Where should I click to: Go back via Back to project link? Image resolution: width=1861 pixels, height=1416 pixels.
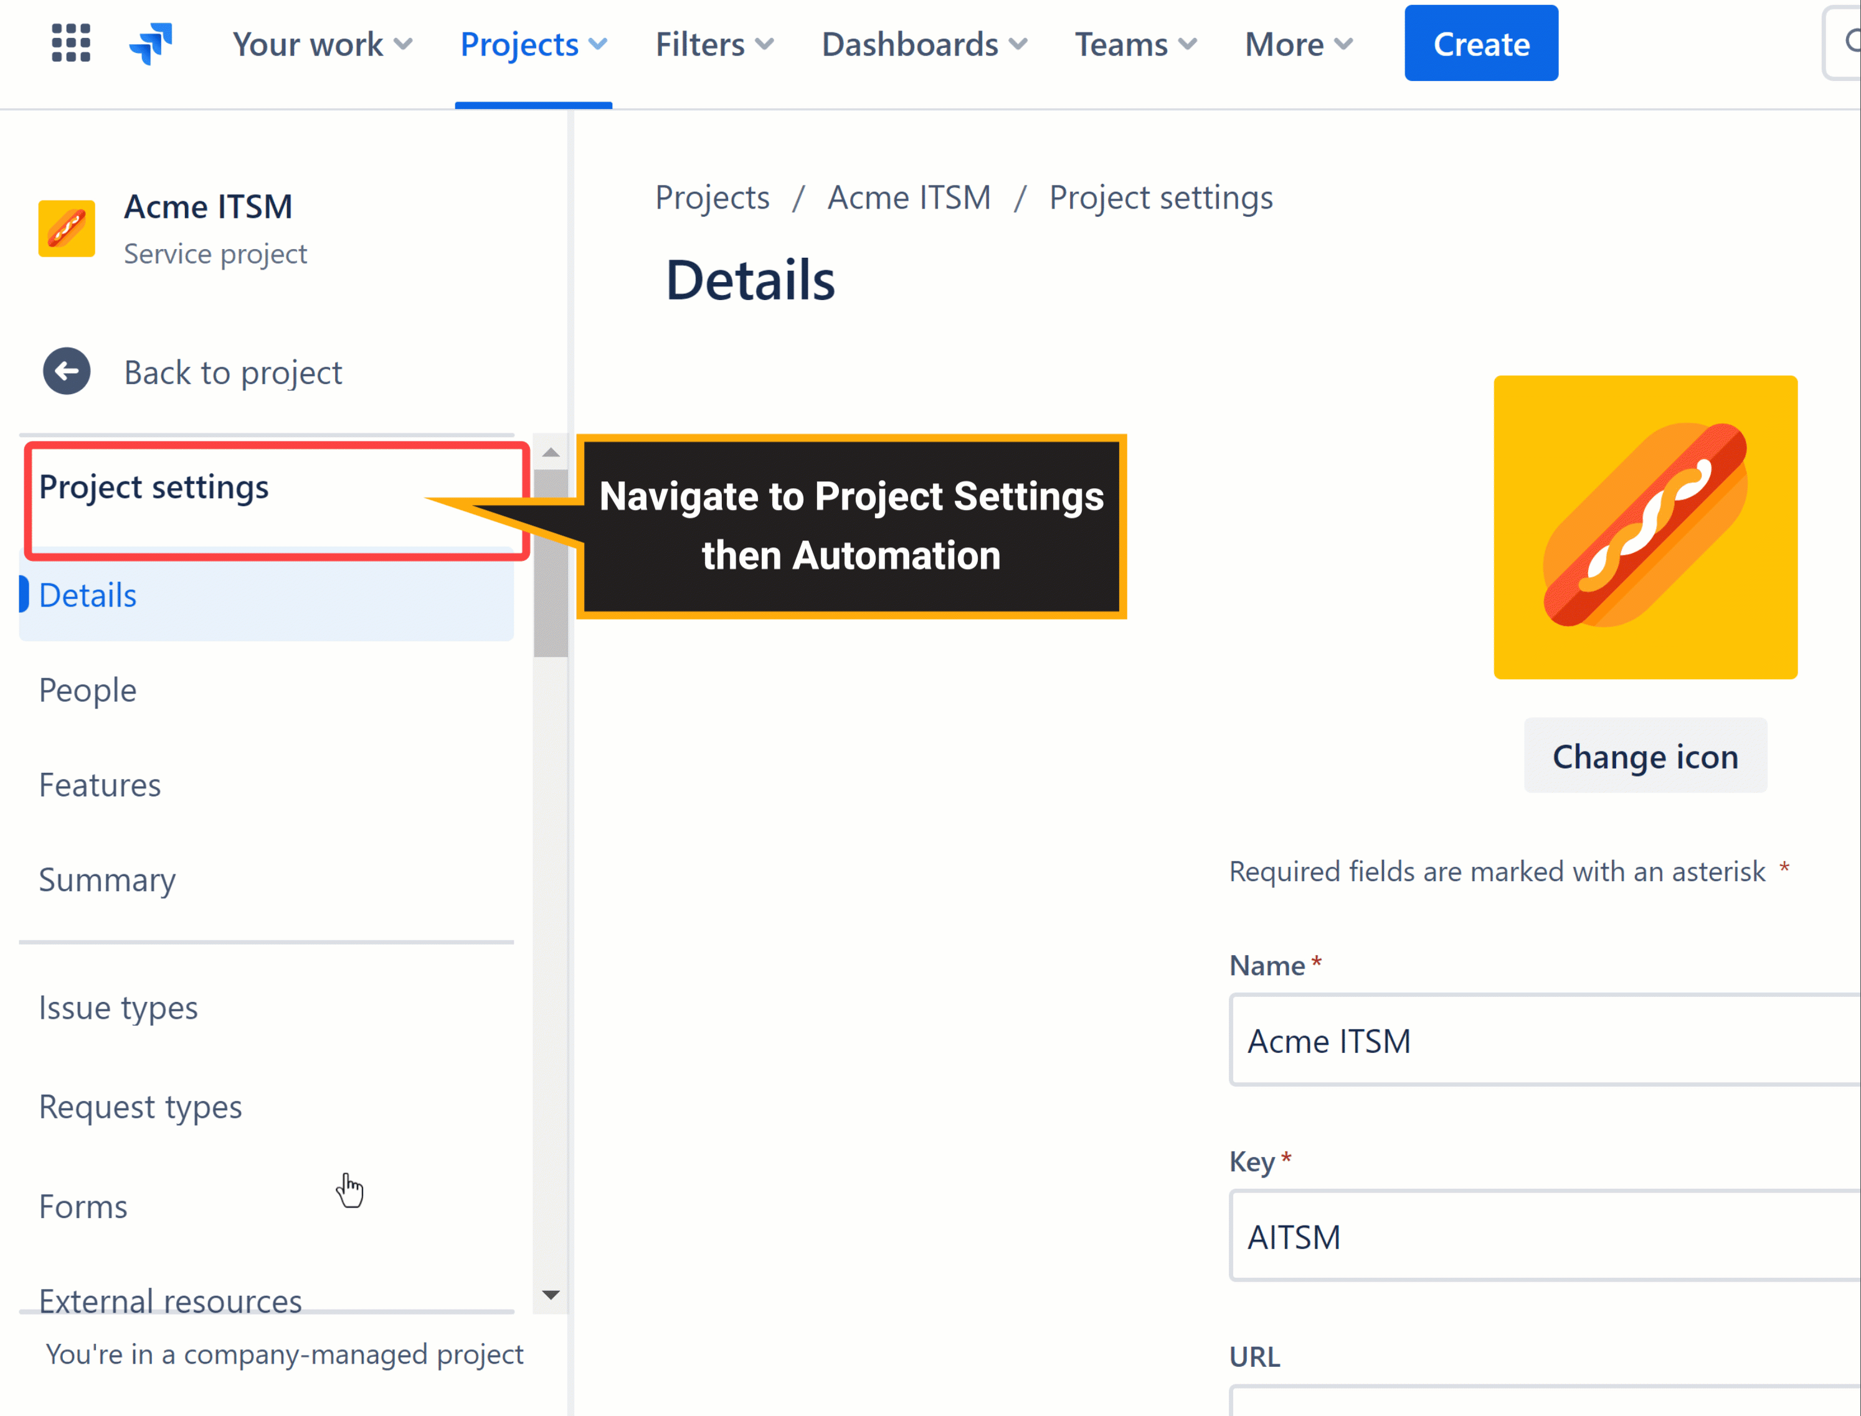[x=233, y=372]
